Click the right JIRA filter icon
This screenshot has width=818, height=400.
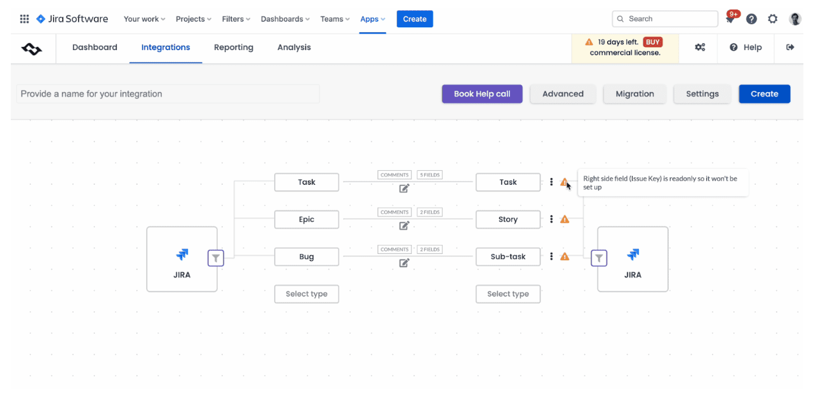coord(599,258)
